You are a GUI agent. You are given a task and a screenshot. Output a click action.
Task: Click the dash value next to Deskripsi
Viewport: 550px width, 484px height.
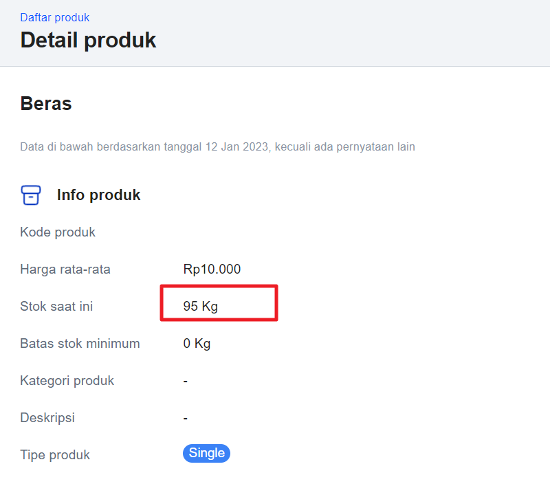point(186,418)
